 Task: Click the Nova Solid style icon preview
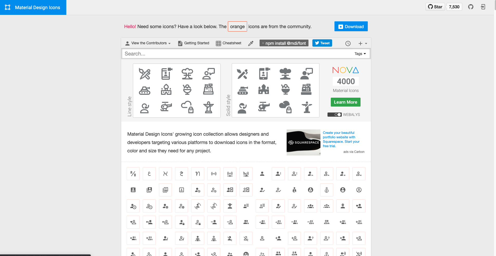click(x=275, y=90)
